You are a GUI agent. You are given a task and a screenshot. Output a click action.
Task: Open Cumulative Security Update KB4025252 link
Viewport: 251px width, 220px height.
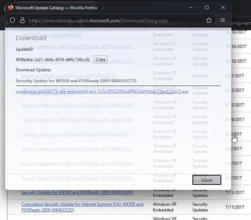[x=82, y=207]
